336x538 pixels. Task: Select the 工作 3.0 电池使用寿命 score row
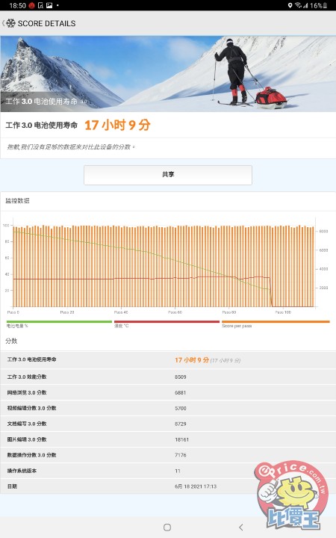[x=168, y=360]
